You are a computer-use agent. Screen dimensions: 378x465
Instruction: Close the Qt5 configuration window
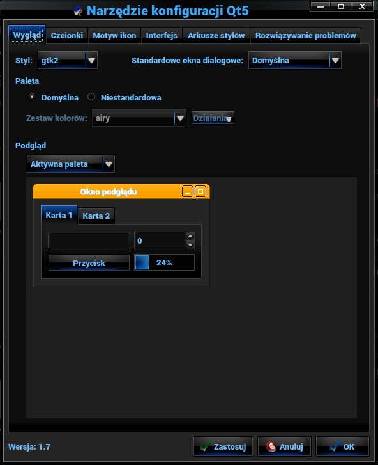pyautogui.click(x=362, y=6)
